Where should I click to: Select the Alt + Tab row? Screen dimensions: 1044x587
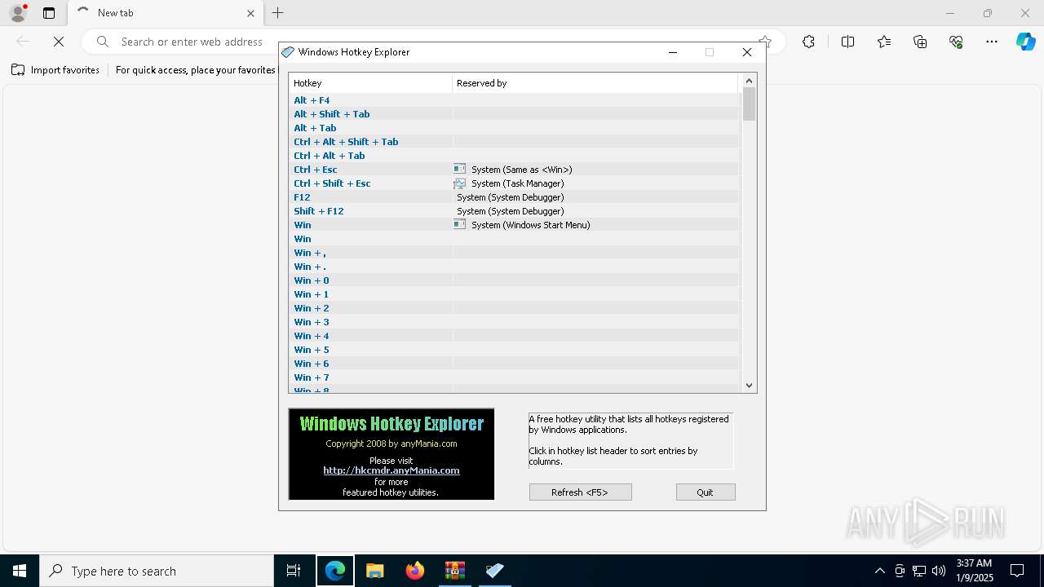coord(515,128)
